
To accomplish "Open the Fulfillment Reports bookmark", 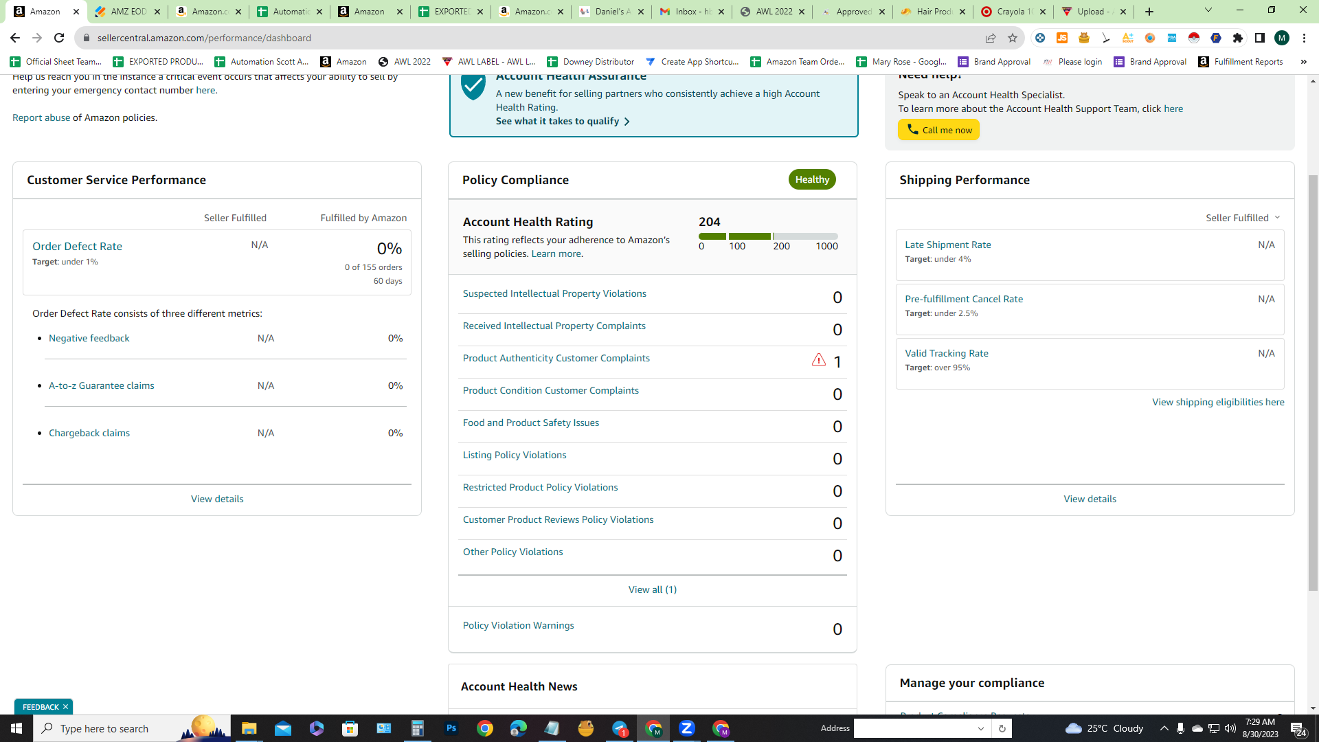I will (1241, 62).
